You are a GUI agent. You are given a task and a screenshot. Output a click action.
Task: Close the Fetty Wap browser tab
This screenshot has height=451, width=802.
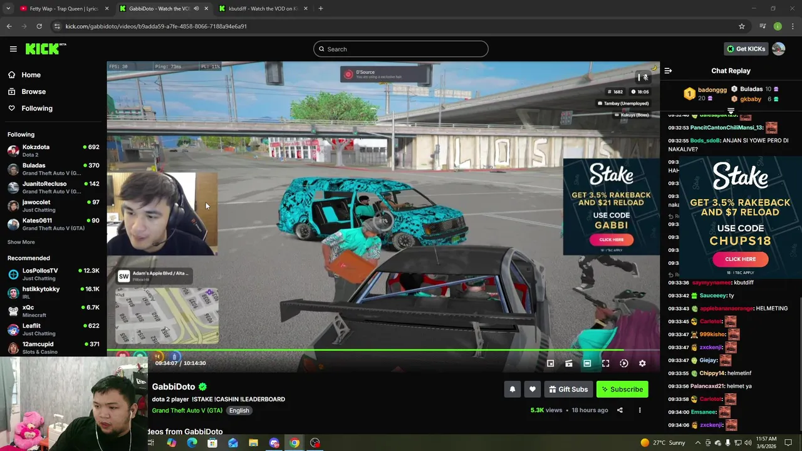tap(107, 9)
